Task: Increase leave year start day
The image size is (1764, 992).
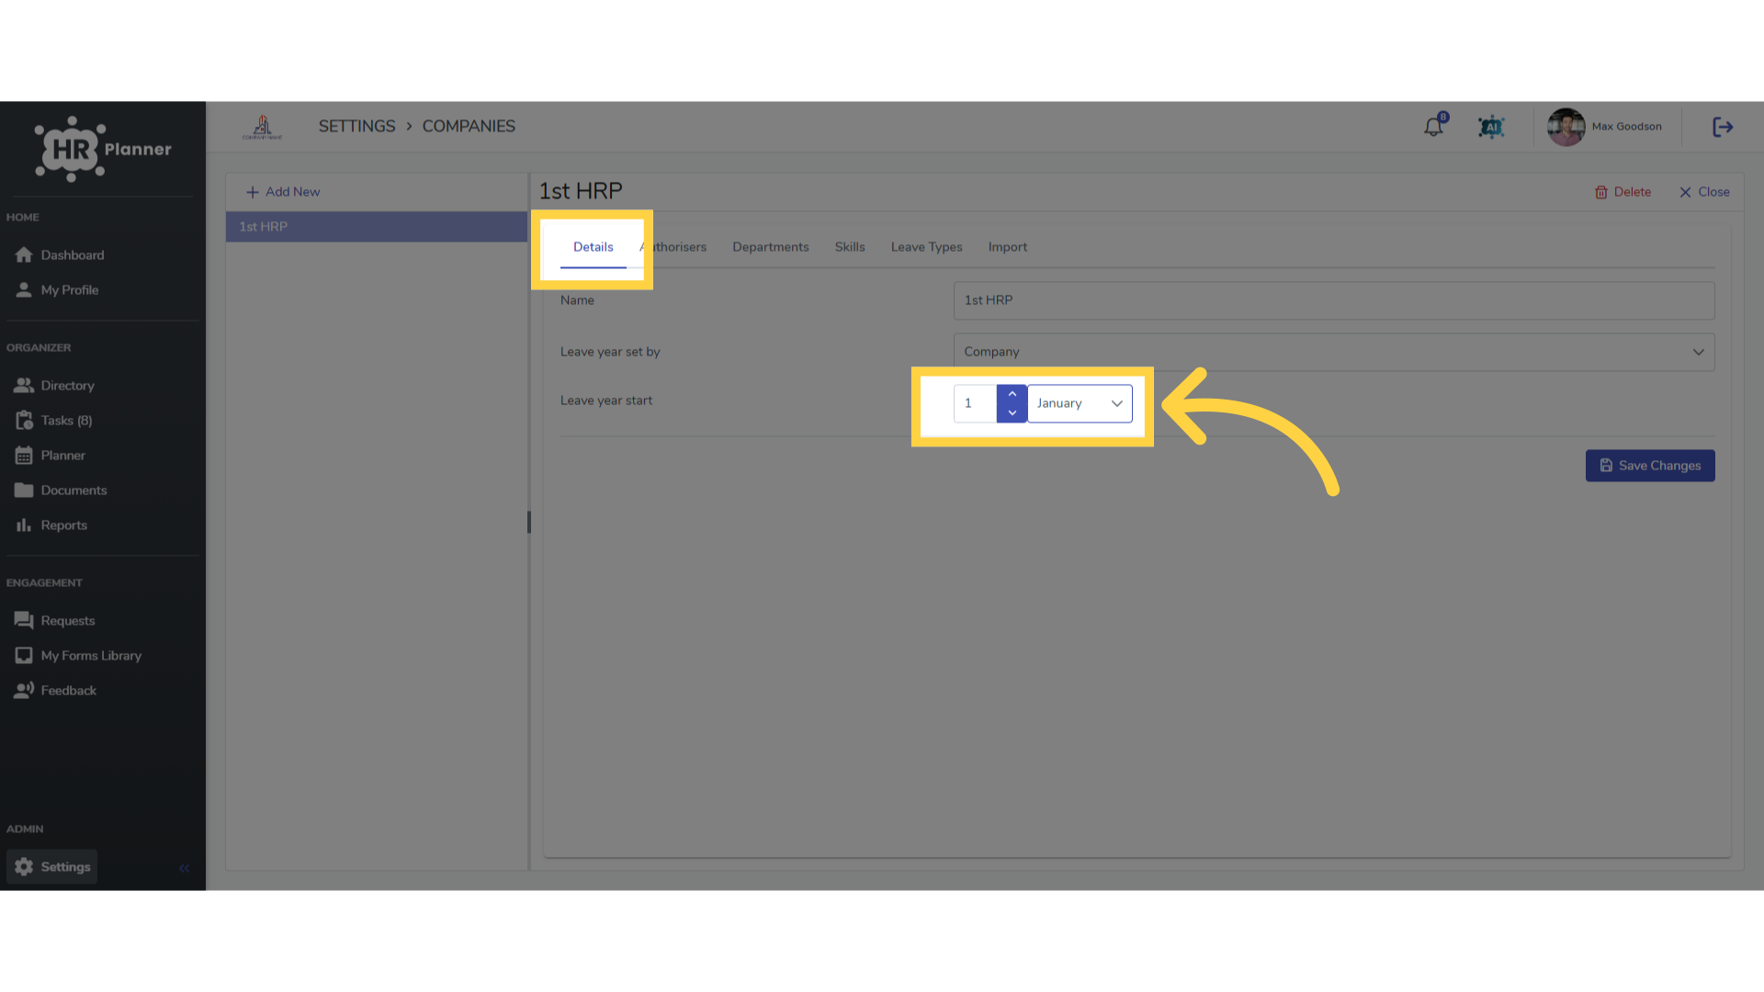Action: [x=1012, y=394]
